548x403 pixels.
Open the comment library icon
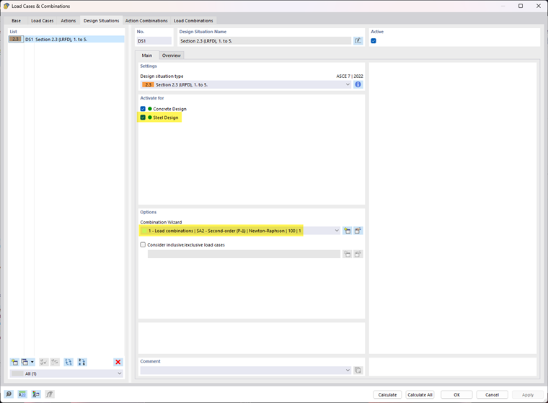(x=358, y=370)
